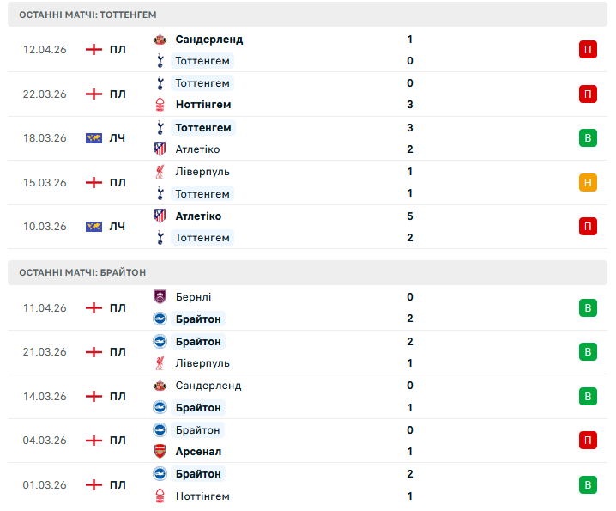Click Champions League icon for 10.03.26 match
Viewport: 616px width, 511px height.
pyautogui.click(x=94, y=227)
